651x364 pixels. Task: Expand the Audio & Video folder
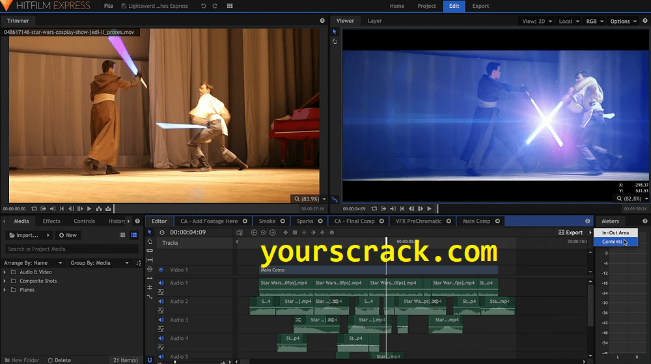[5, 272]
